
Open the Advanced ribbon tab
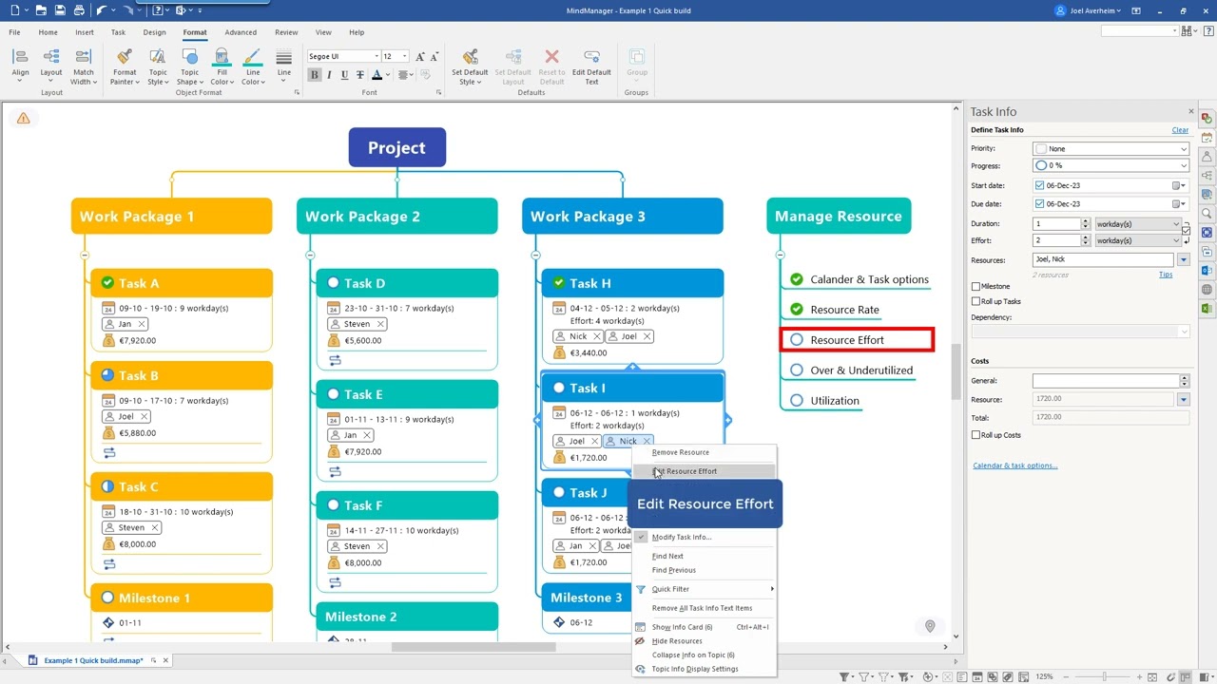[x=241, y=32]
